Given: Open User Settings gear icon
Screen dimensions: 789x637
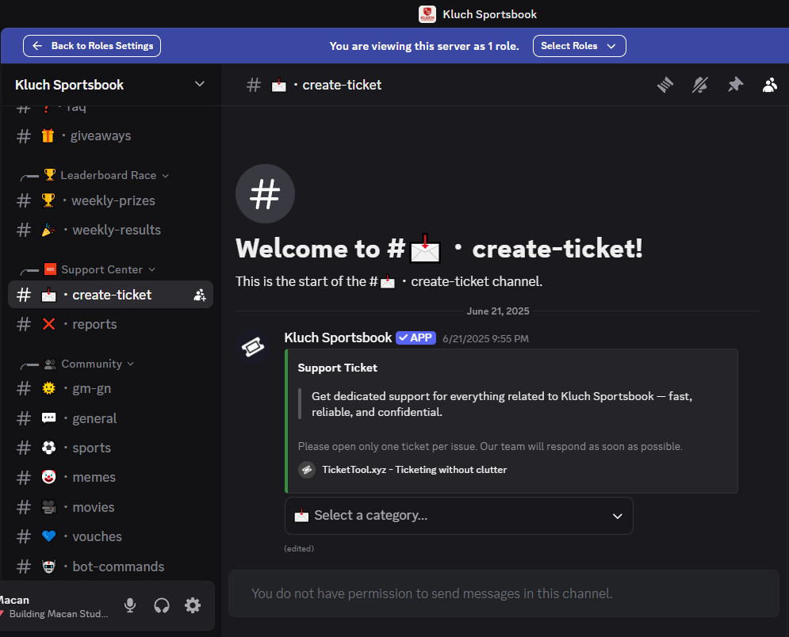Looking at the screenshot, I should 193,605.
